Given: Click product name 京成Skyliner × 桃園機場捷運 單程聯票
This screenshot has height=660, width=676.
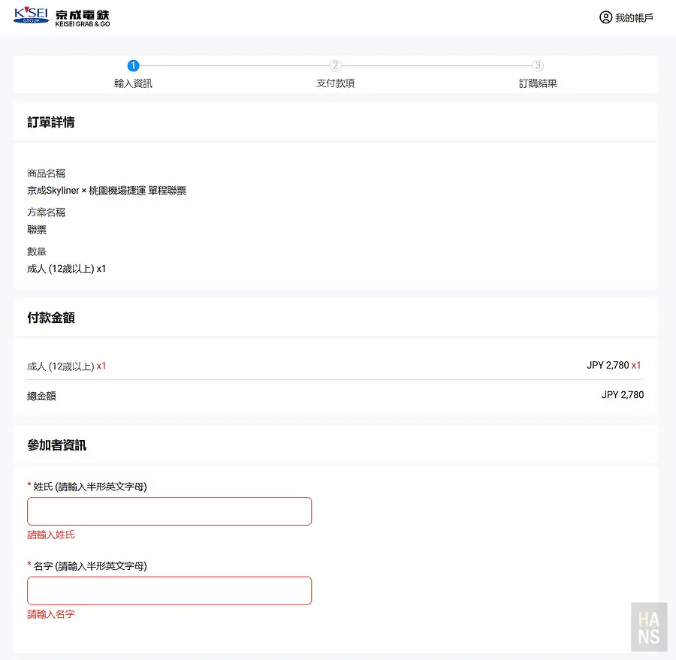Looking at the screenshot, I should 107,191.
